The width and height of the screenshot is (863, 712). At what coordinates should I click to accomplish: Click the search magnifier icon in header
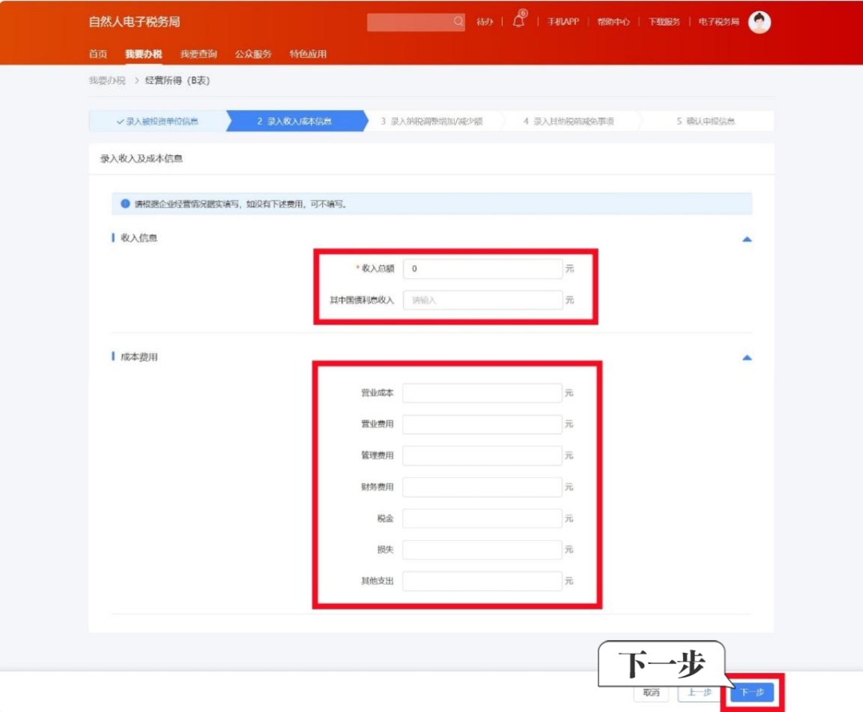[459, 22]
